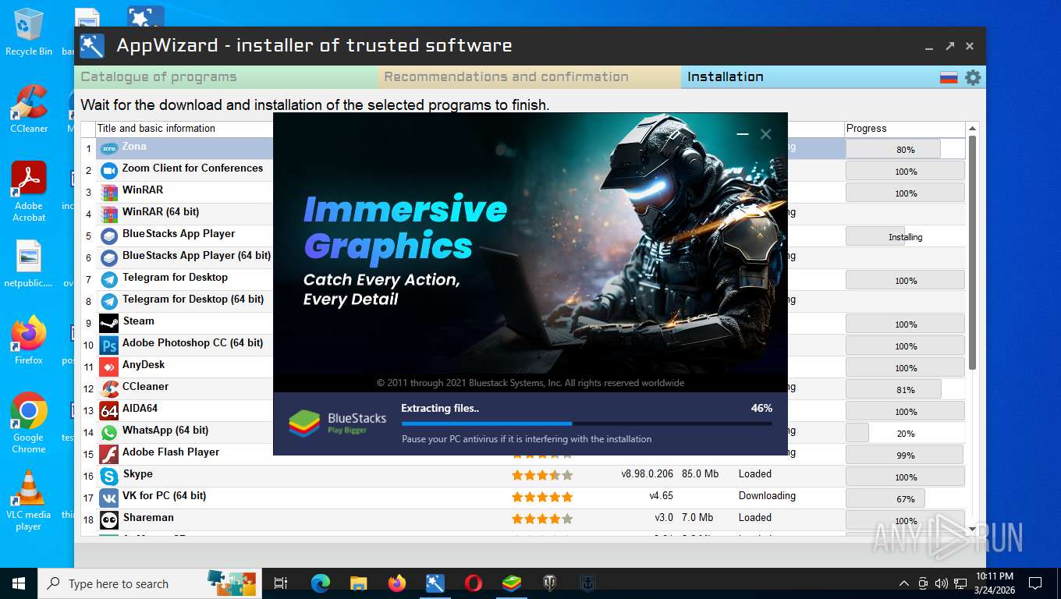Open the Catalogue of programs tab
Viewport: 1061px width, 599px height.
tap(226, 77)
